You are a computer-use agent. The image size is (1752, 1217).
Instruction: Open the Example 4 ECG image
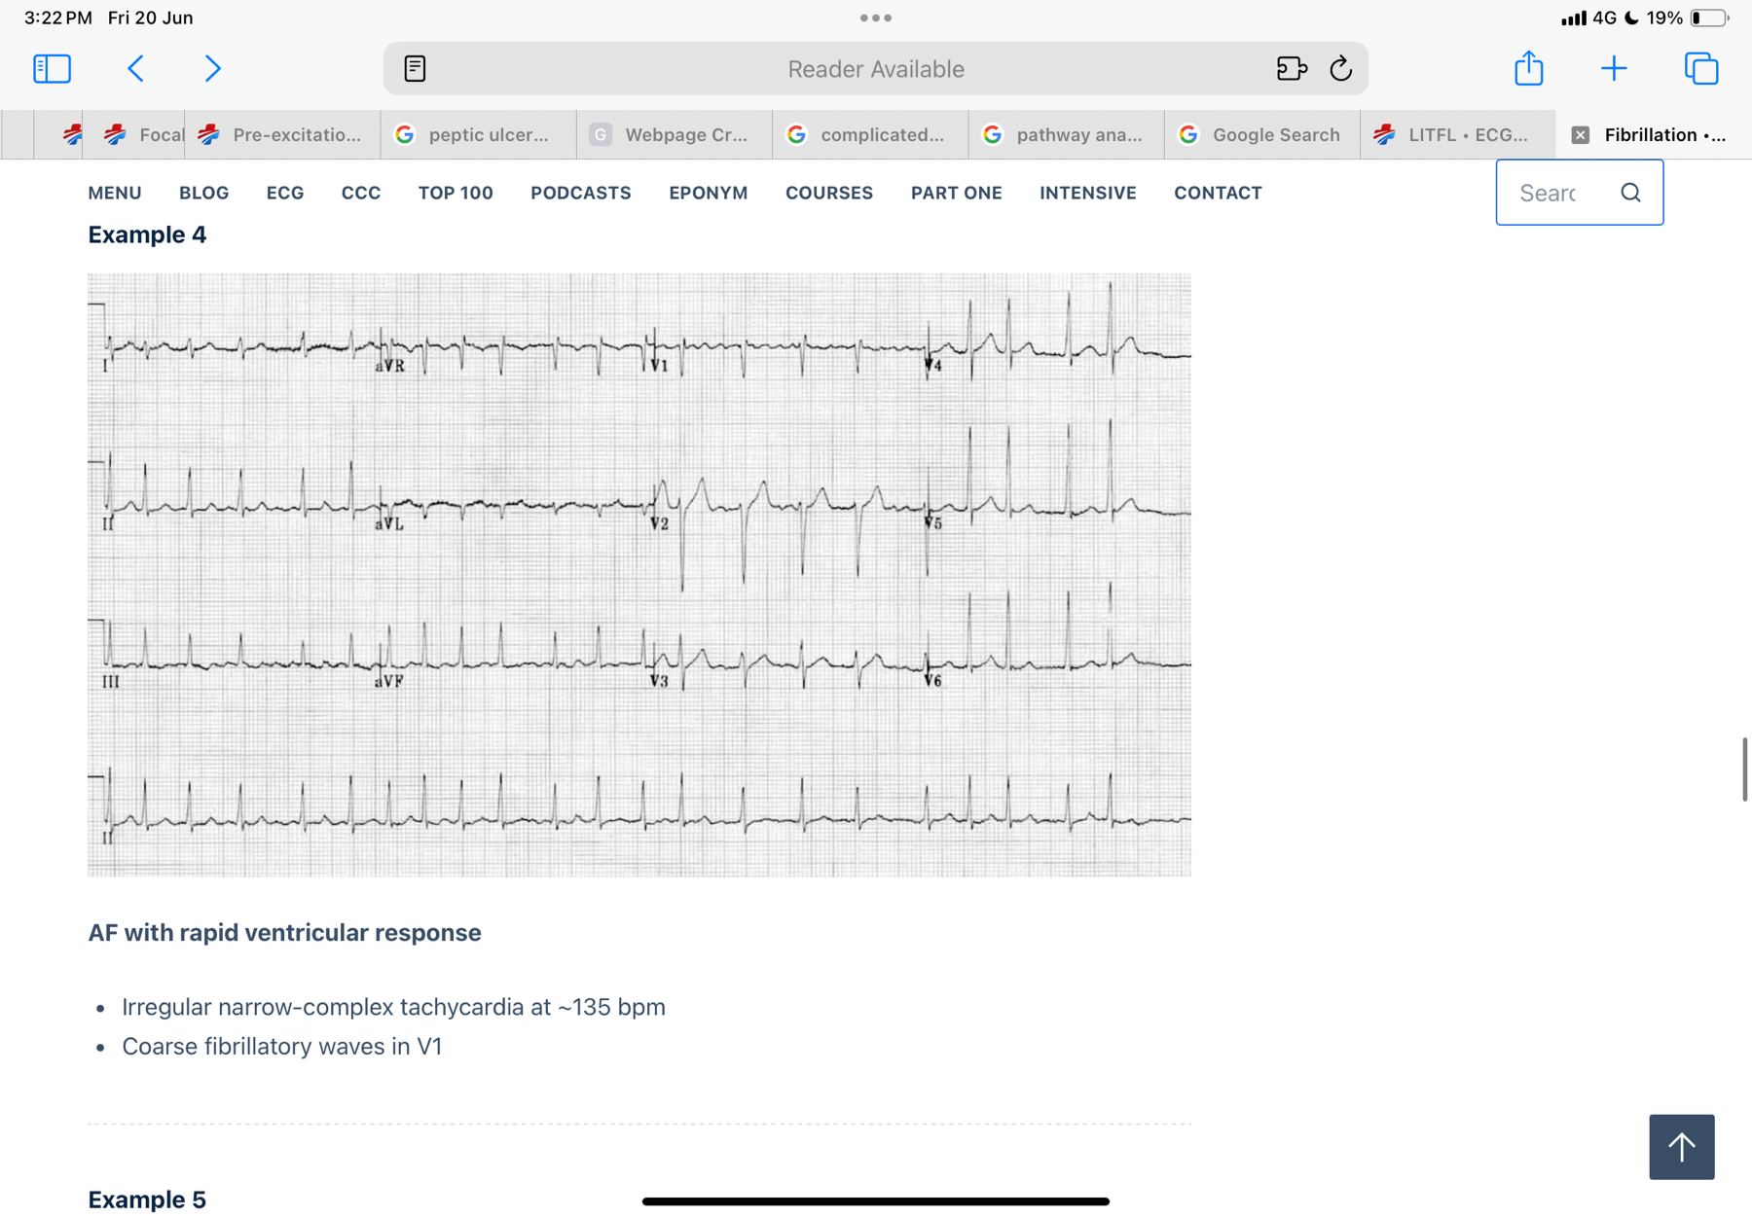tap(639, 575)
